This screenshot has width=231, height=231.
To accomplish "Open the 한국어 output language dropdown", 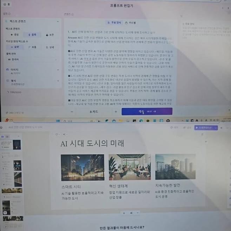I will click(x=32, y=59).
